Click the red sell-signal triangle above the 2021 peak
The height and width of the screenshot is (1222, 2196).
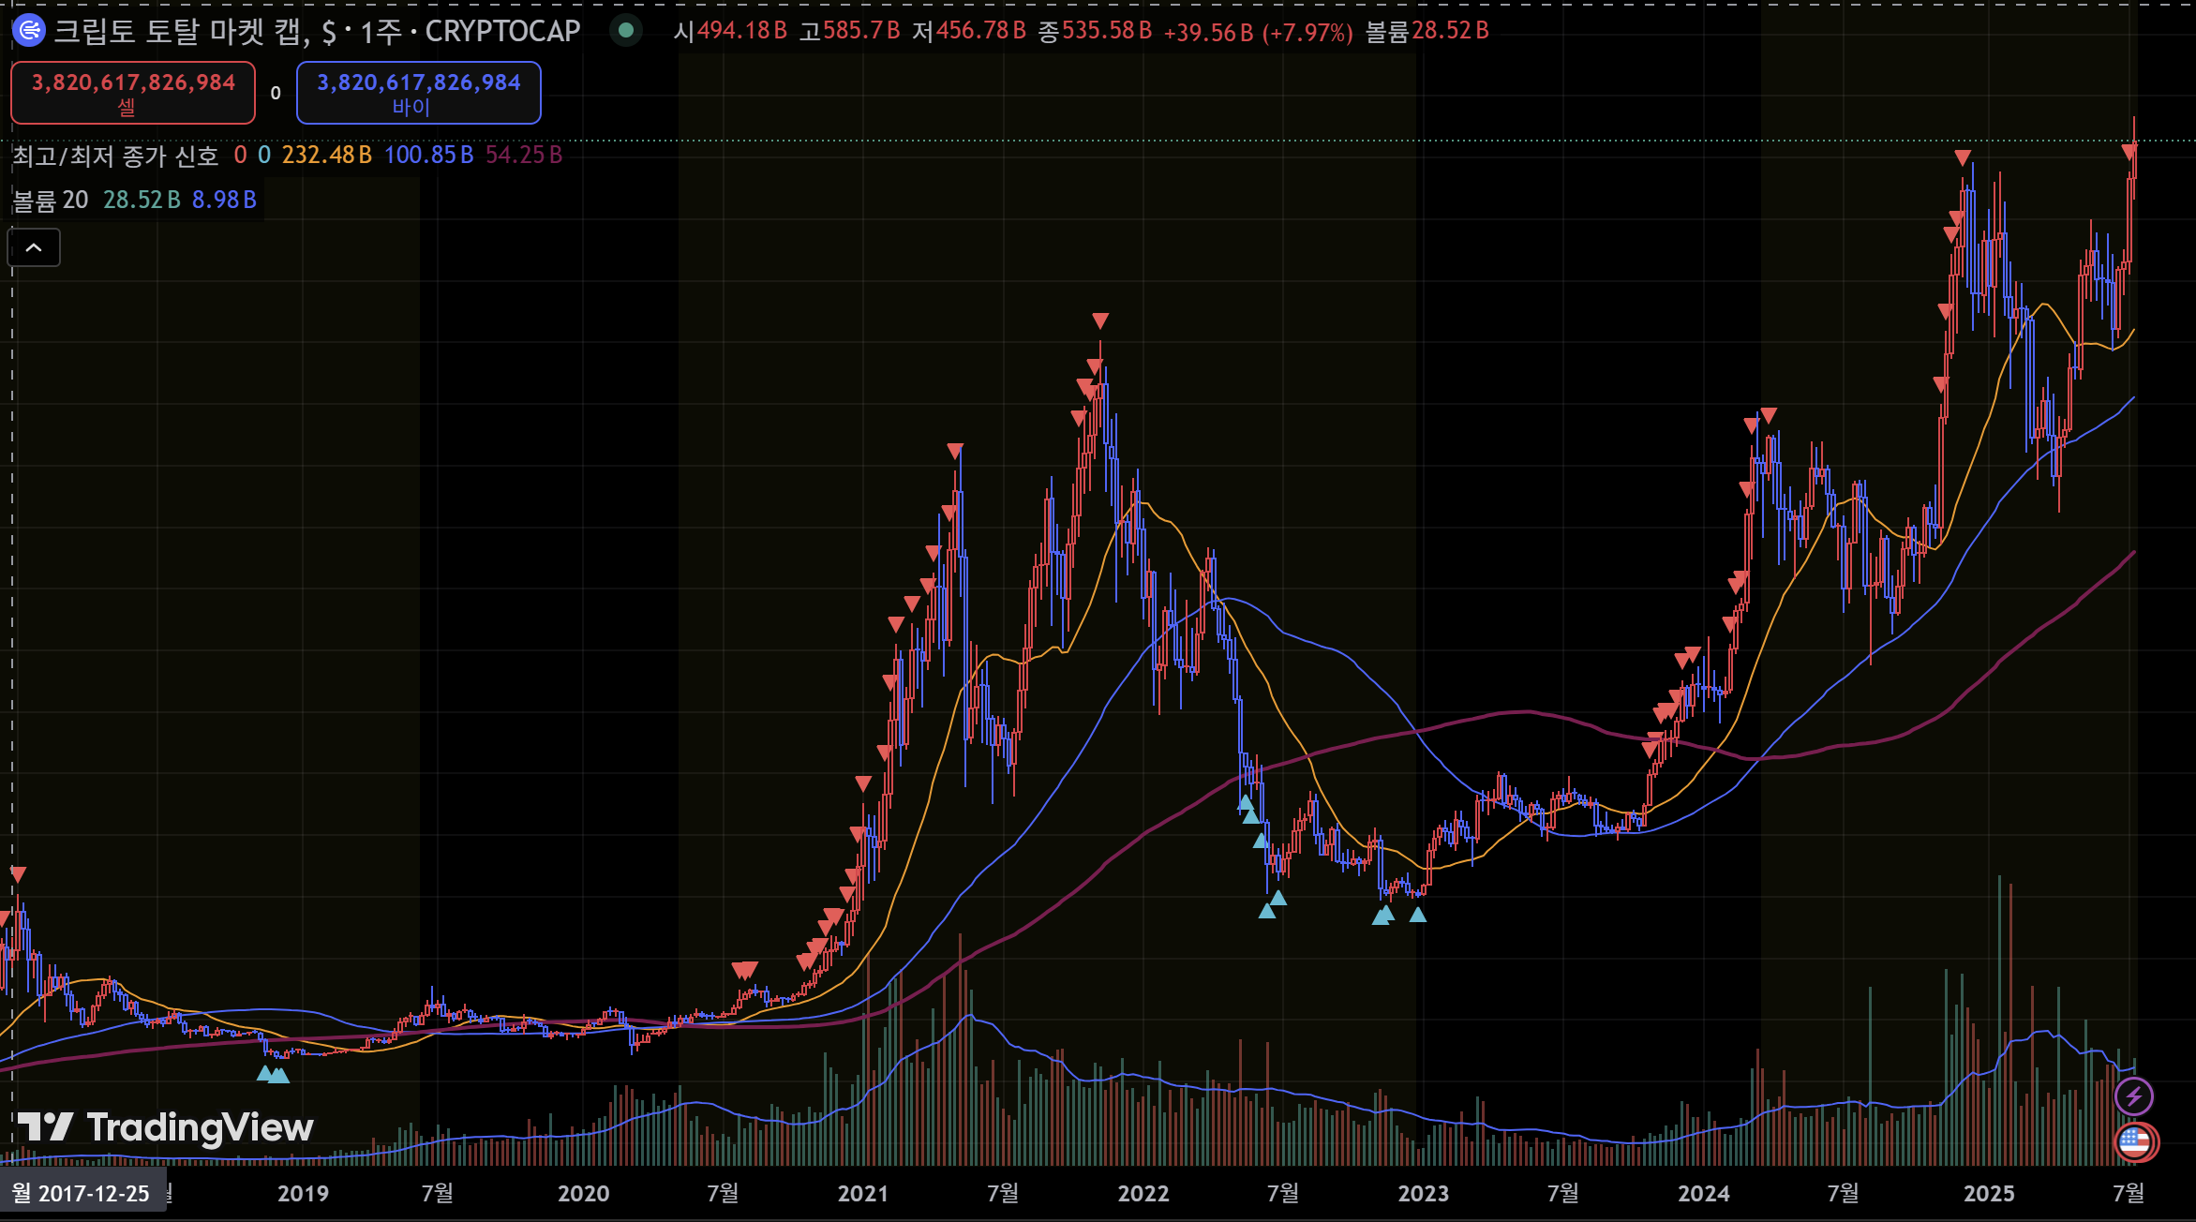pyautogui.click(x=1100, y=321)
